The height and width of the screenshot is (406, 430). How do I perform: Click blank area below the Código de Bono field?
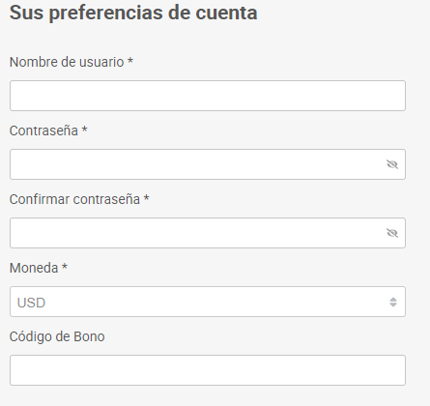point(208,396)
